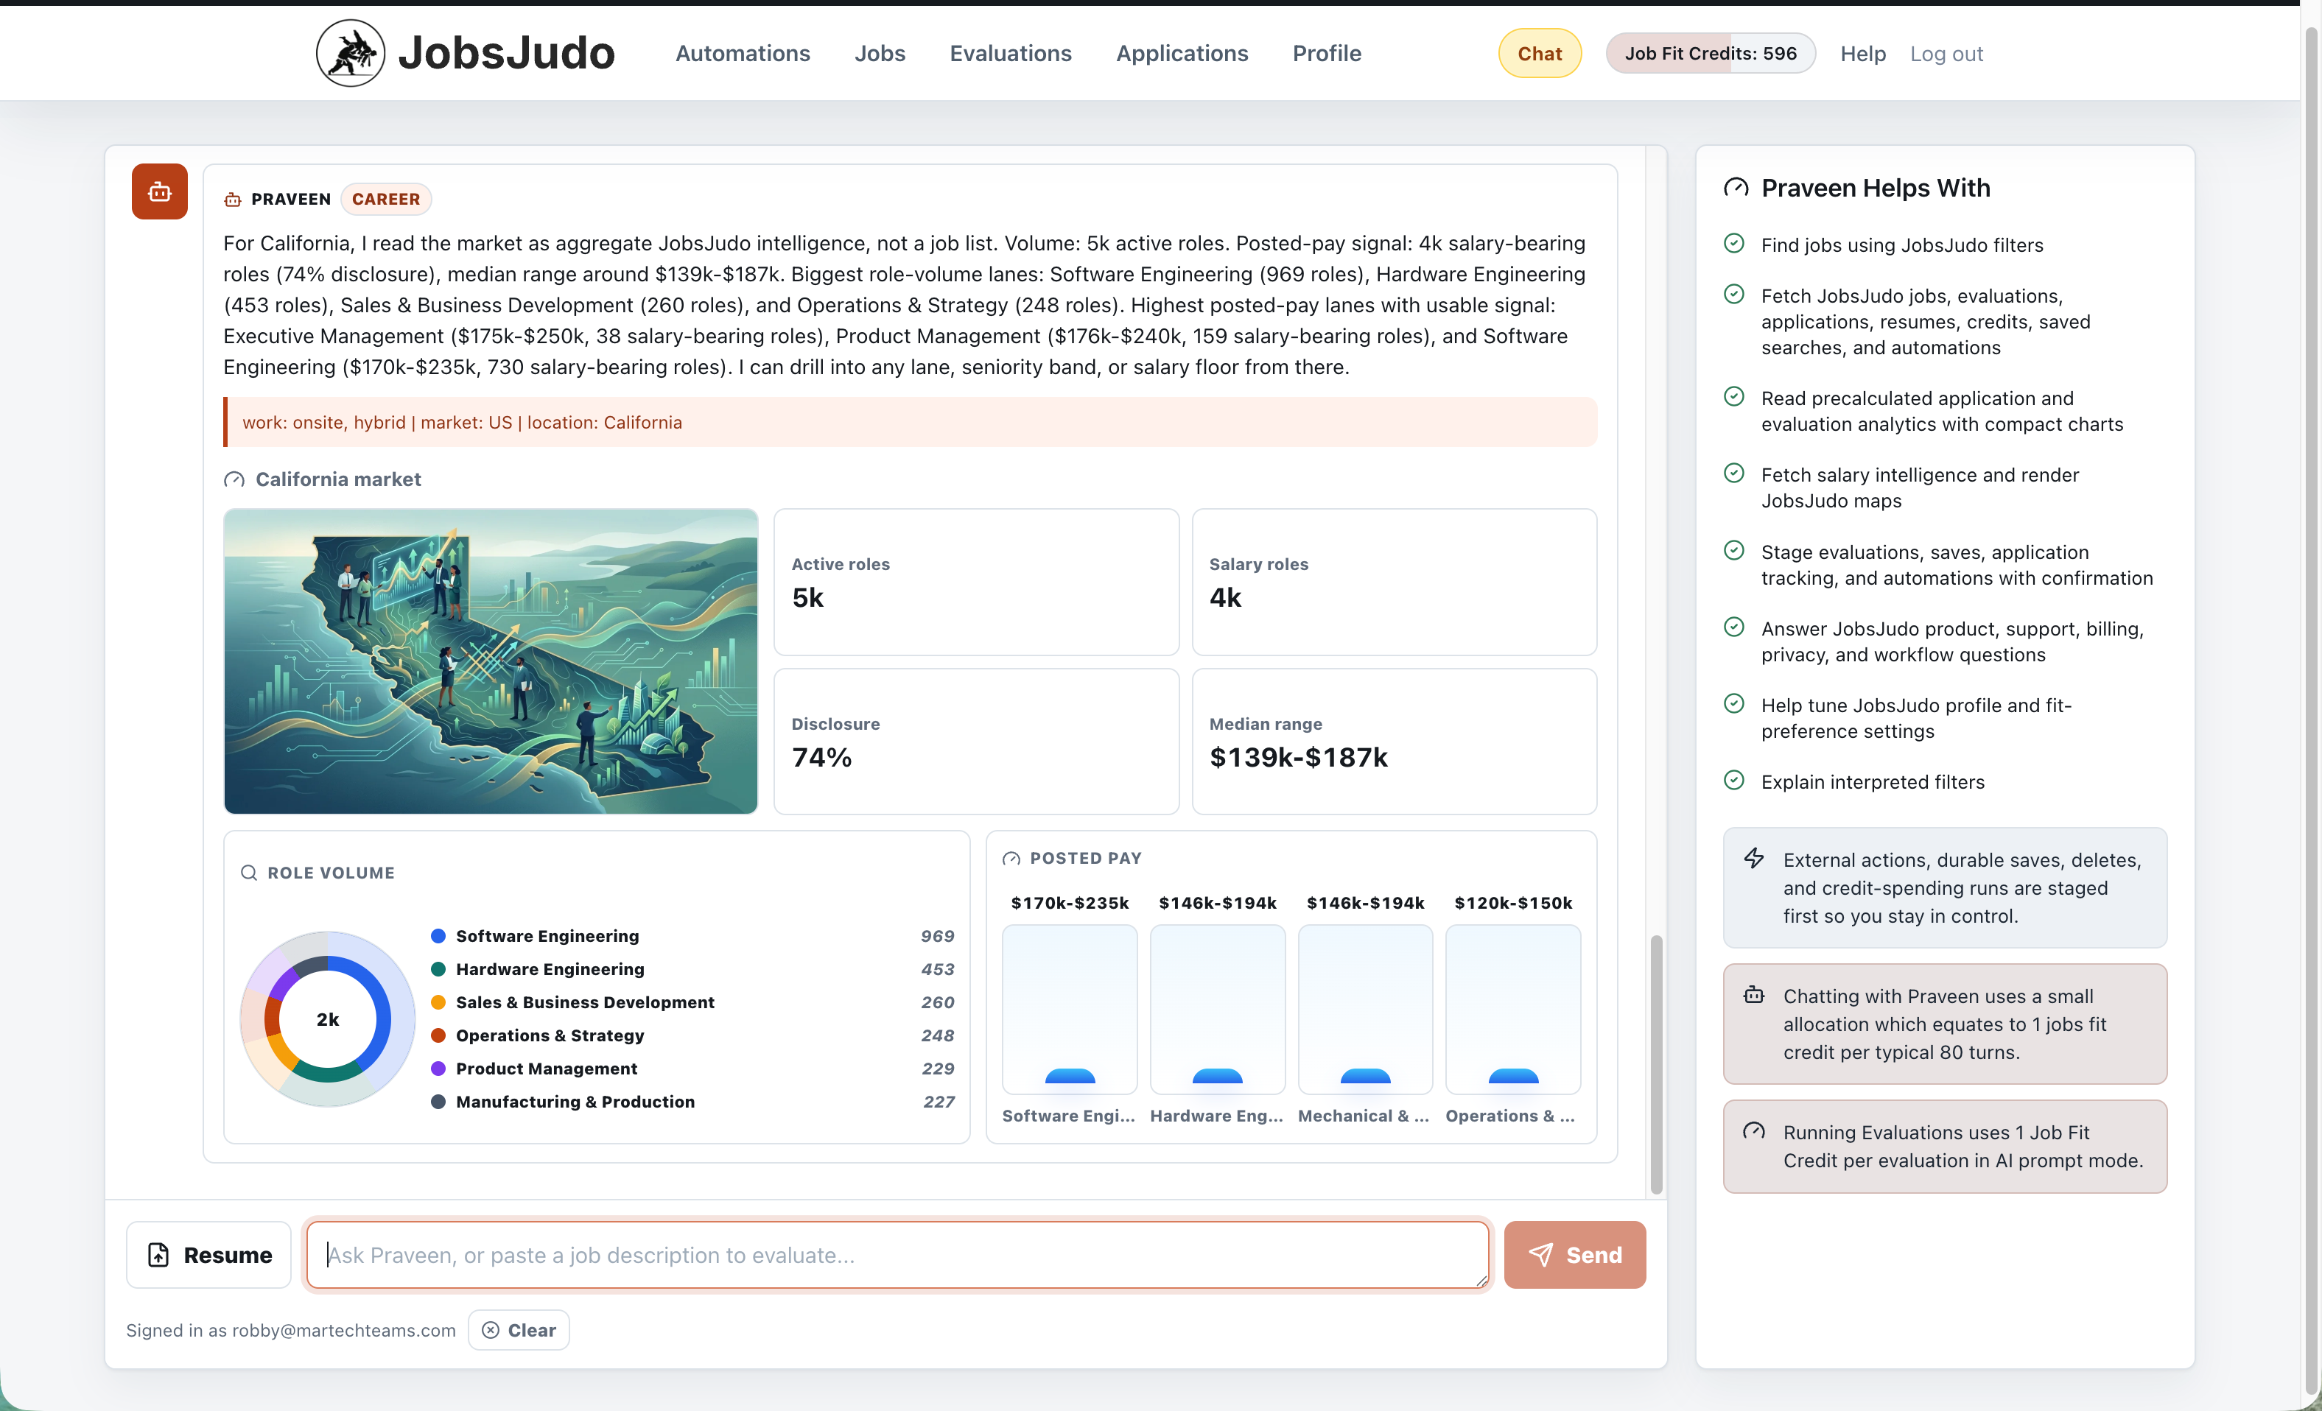The height and width of the screenshot is (1411, 2322).
Task: Click the filter summary work: onsite, hybrid banner
Action: pyautogui.click(x=911, y=422)
